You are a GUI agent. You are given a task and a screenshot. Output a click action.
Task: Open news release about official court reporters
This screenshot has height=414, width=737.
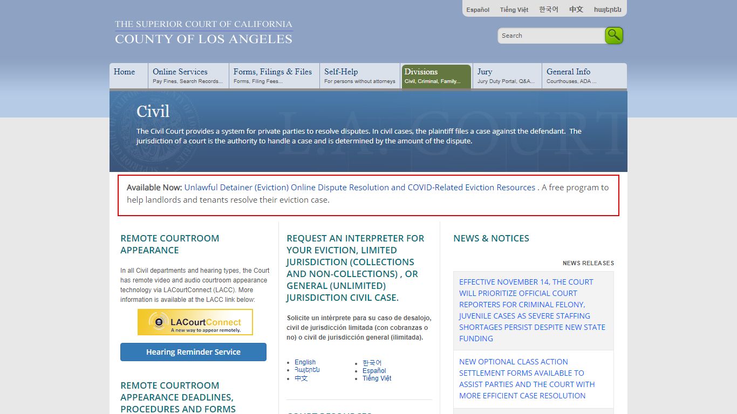pyautogui.click(x=533, y=310)
